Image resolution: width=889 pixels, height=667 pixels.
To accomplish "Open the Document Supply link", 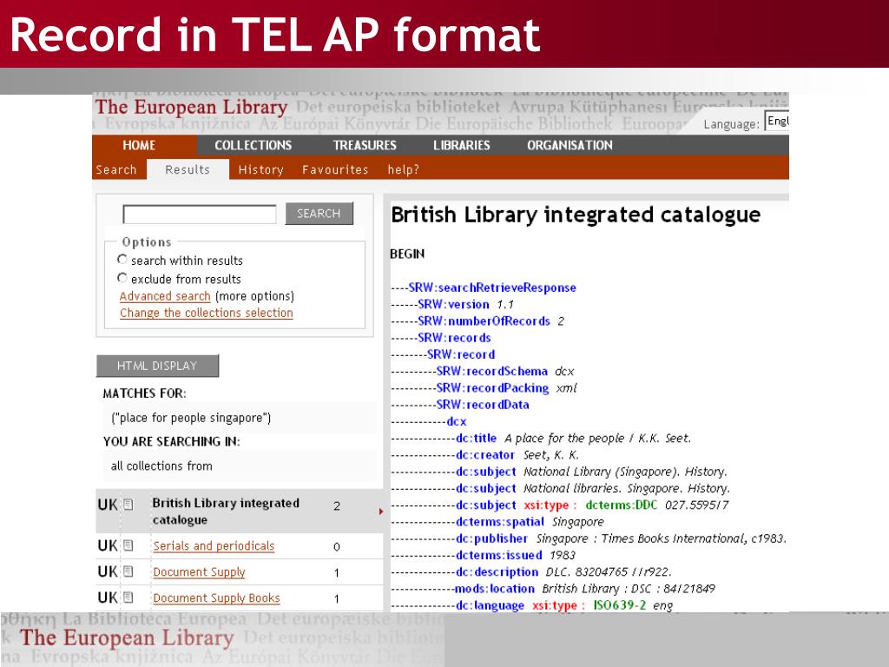I will point(199,571).
